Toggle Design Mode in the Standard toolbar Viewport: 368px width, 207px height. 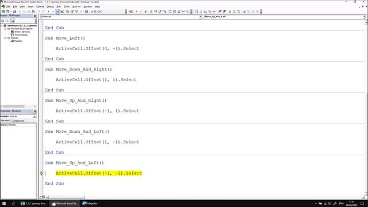tap(62, 11)
